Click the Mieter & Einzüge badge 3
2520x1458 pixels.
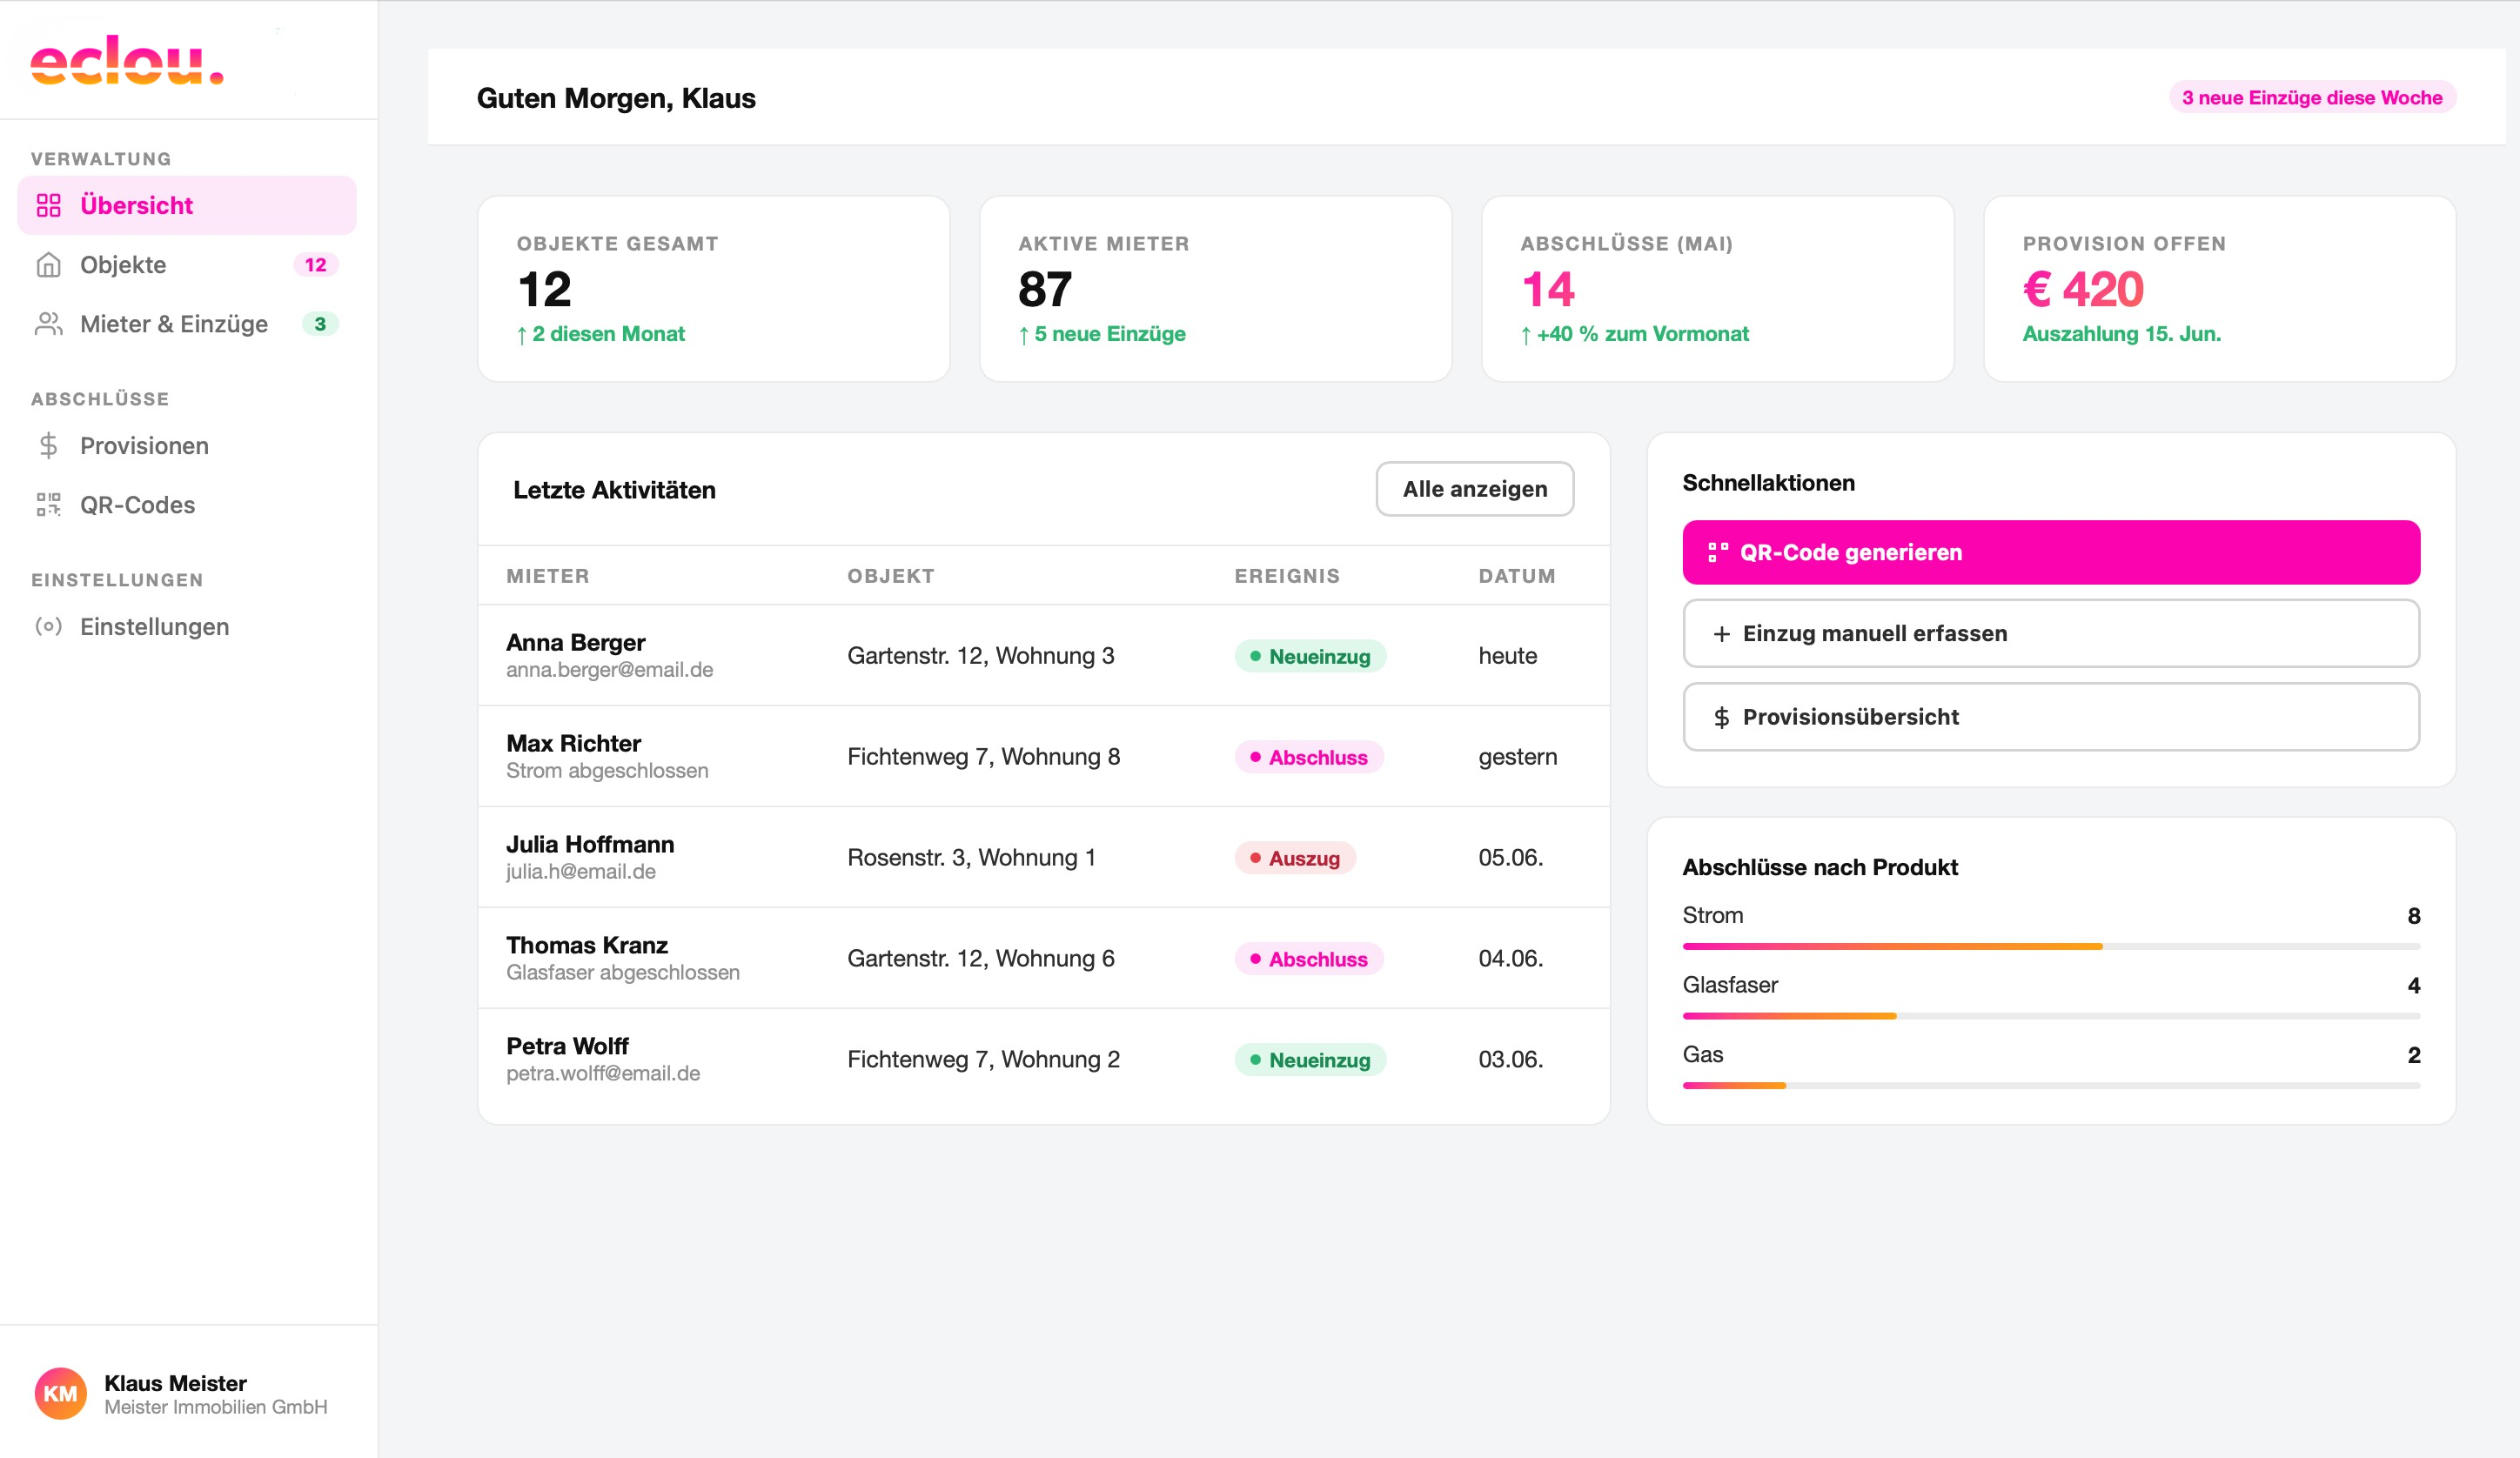pyautogui.click(x=320, y=324)
